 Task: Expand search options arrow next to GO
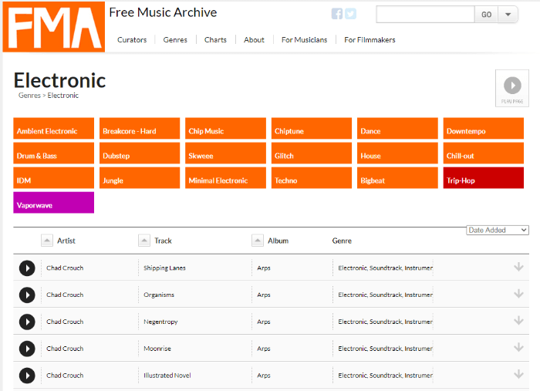point(508,15)
